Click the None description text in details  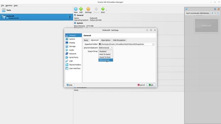point(76,90)
